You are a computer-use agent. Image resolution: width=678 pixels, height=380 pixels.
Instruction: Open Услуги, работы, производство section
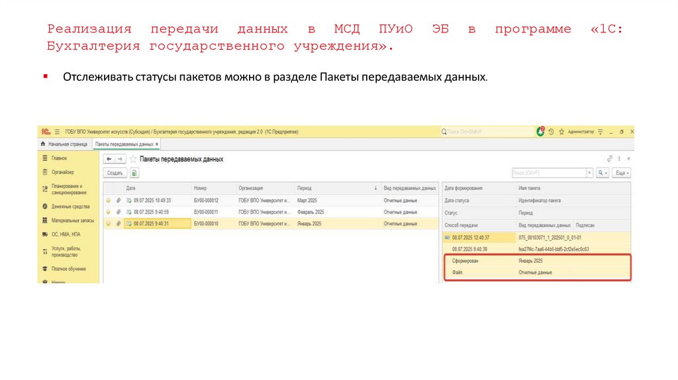pos(66,252)
